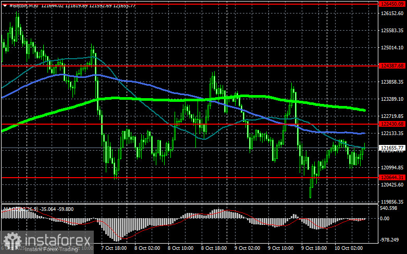The image size is (407, 254).
Task: Click the 9 Oct 18:00 time label
Action: [x=314, y=248]
